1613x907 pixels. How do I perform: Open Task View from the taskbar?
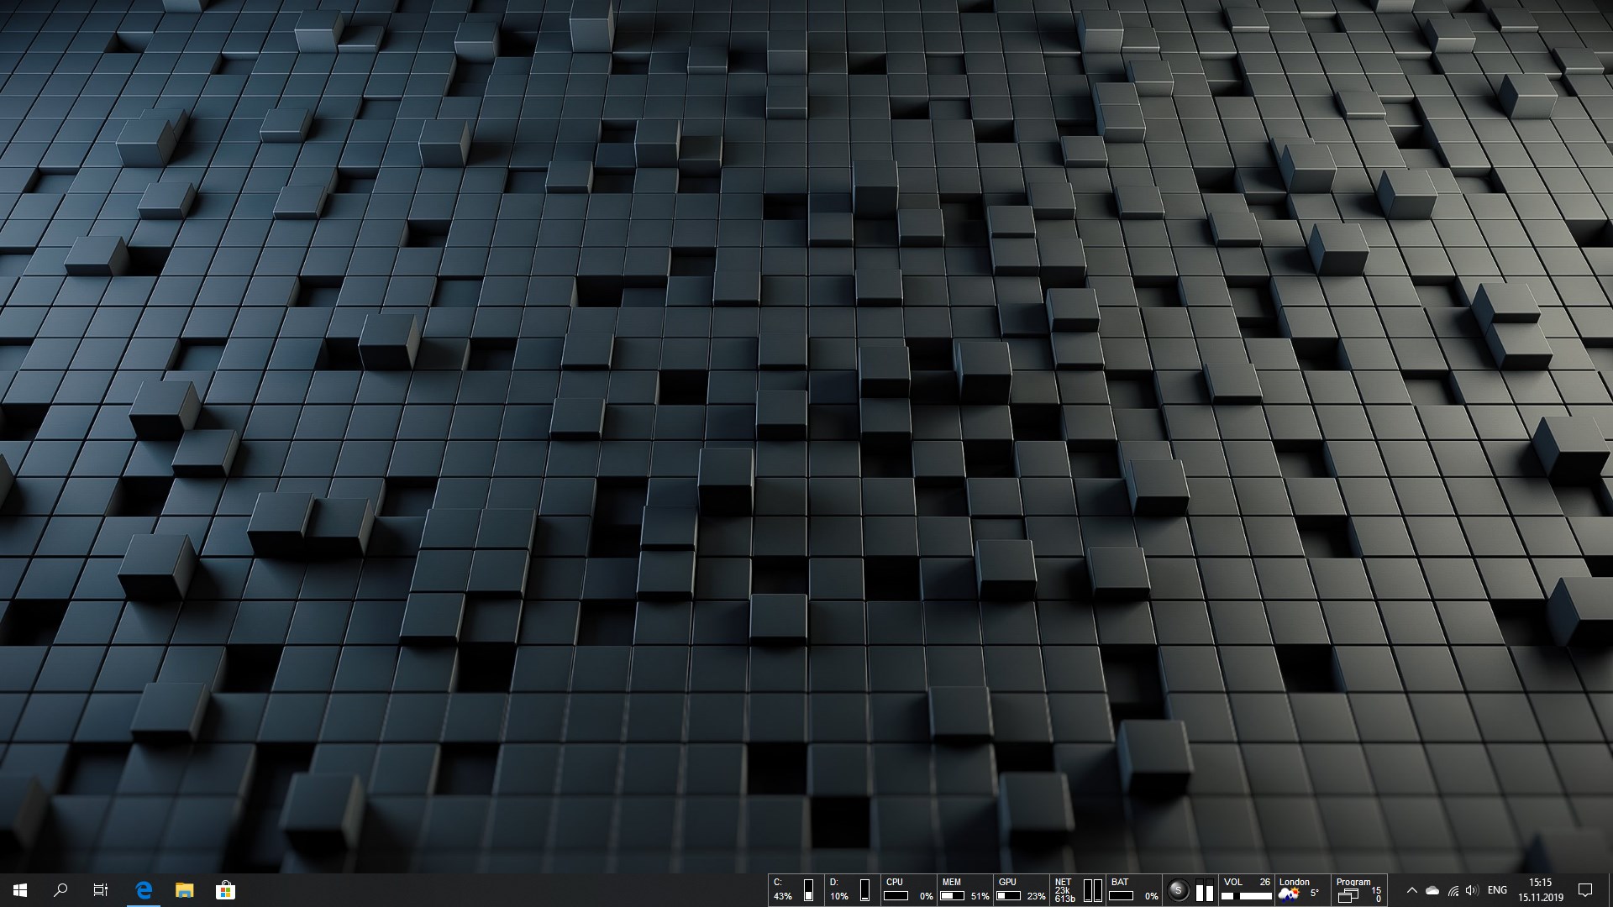click(x=101, y=890)
